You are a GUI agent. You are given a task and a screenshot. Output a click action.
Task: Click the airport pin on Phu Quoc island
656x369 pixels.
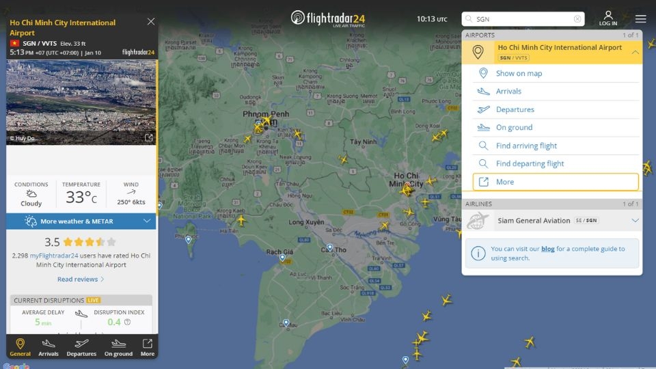[189, 240]
